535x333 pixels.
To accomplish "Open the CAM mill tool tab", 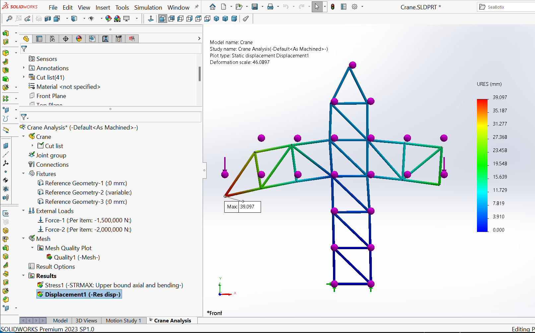I will pos(119,39).
